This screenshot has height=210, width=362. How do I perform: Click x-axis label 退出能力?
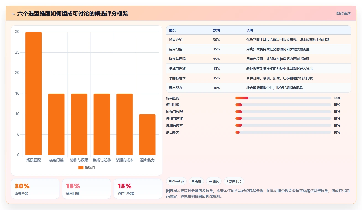(x=147, y=160)
